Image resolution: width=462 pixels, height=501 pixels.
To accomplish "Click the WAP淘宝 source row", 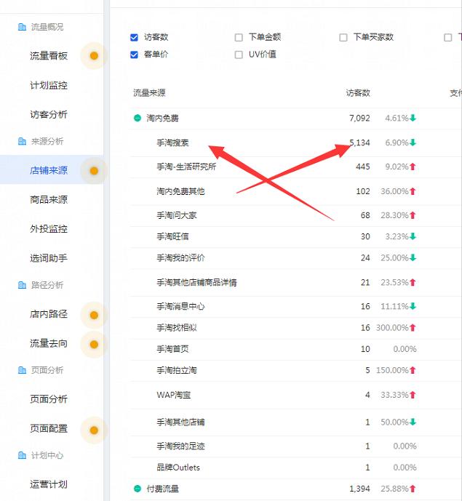I will [x=295, y=395].
